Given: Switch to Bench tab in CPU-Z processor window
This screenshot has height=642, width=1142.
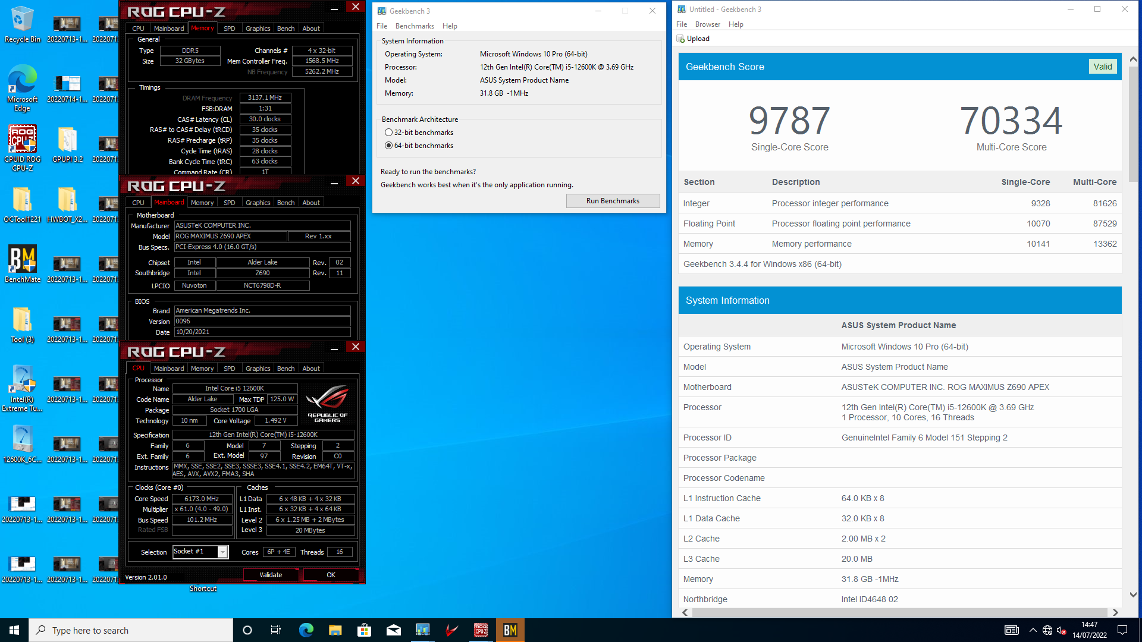Looking at the screenshot, I should pos(285,369).
